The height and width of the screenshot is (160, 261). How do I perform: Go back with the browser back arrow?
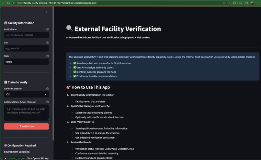click(3, 3)
